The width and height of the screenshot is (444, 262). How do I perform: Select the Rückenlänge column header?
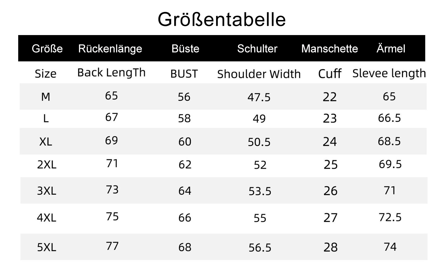click(110, 49)
